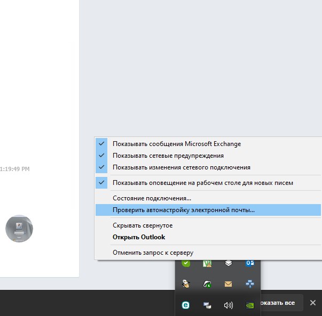
Task: Click the cloud tray icon with green badge
Action: point(207,284)
